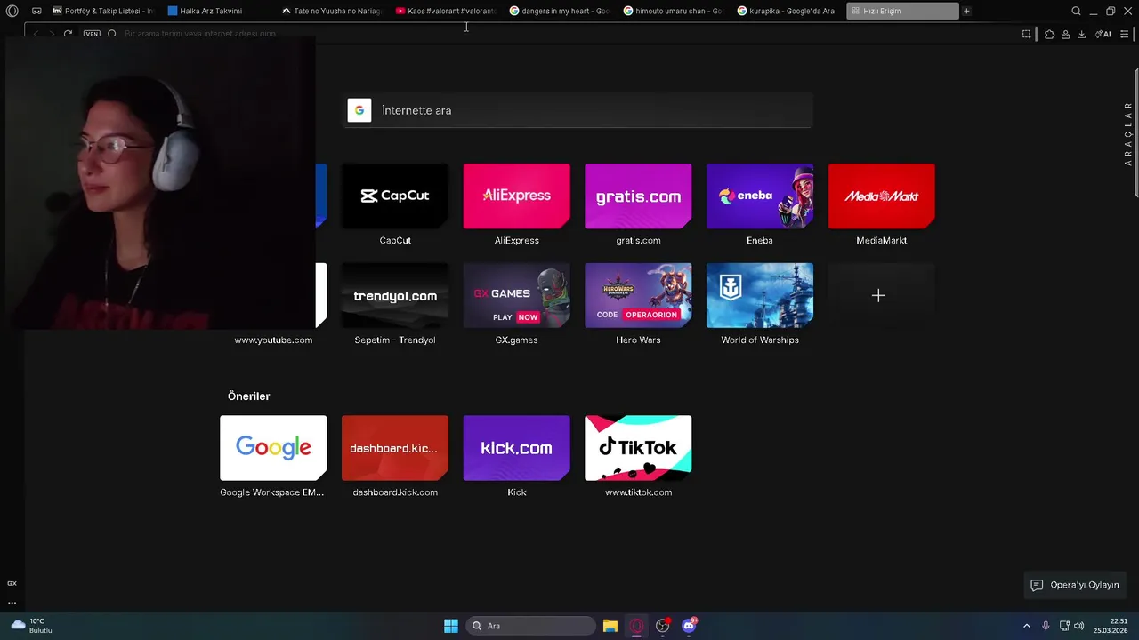Open the downloads arrow icon
This screenshot has height=640, width=1139.
[1081, 34]
